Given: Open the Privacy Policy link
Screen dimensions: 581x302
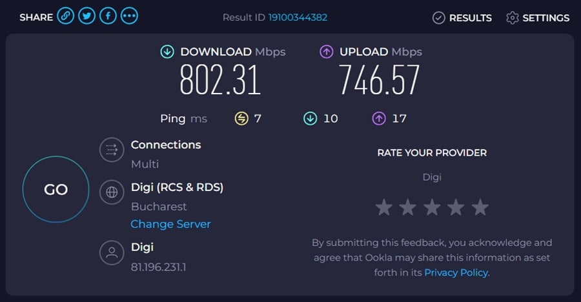Looking at the screenshot, I should point(456,272).
